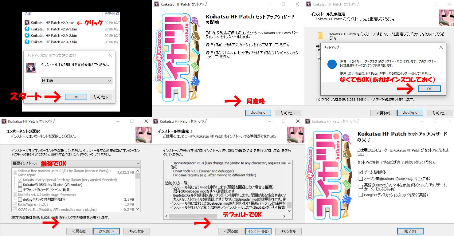Screen dimensions: 454x236
Task: Click キャンセル in the セットアップウィザードの開始 window
Action: (288, 113)
